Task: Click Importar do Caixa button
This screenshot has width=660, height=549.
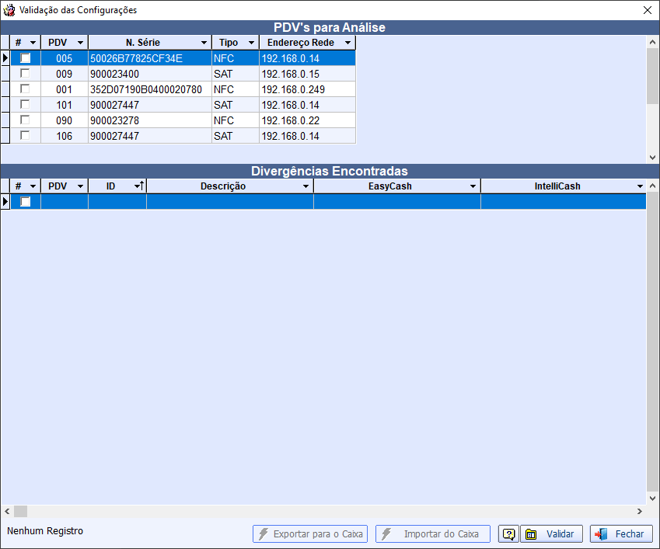Action: [433, 534]
